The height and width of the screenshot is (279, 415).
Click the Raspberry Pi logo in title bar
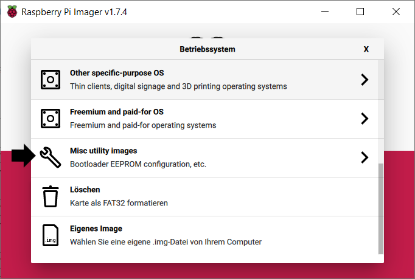[x=12, y=12]
